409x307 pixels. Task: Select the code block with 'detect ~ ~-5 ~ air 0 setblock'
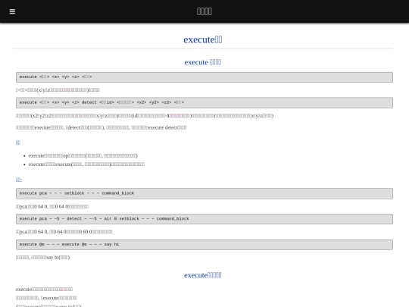(x=204, y=219)
